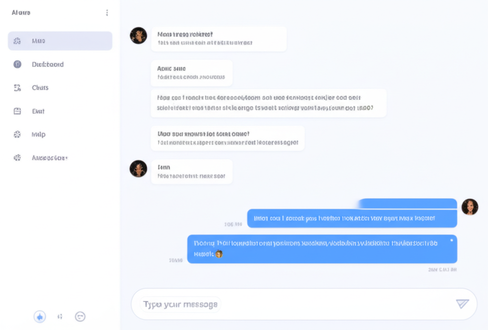Click the small settings icon near bottom
The image size is (488, 330).
60,316
